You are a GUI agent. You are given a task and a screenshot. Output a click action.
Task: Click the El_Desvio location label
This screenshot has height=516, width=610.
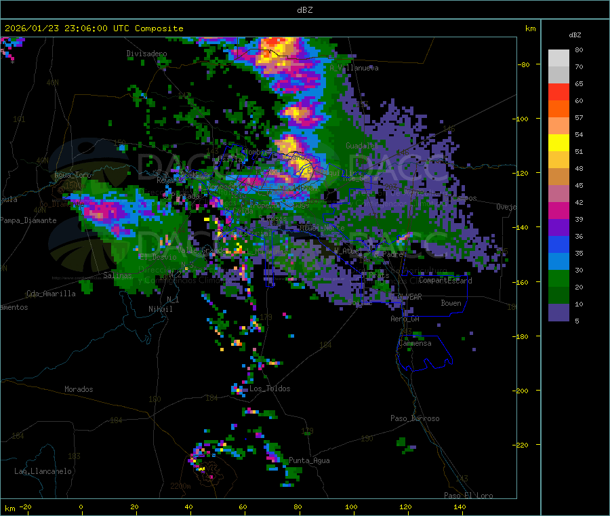158,257
